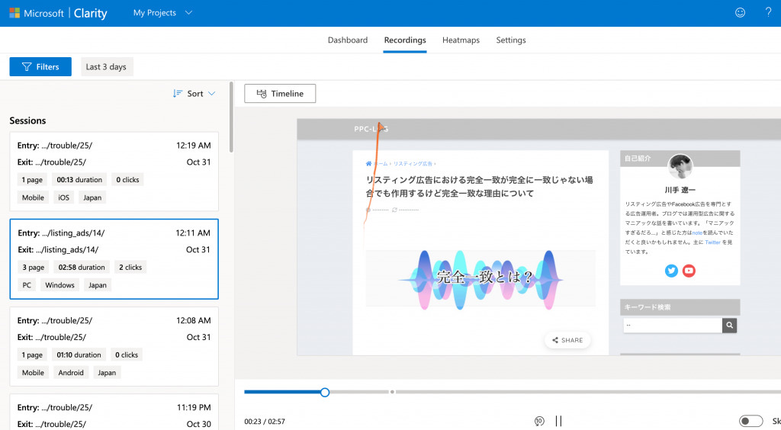The image size is (781, 430).
Task: Go to the Settings tab
Action: tap(510, 40)
